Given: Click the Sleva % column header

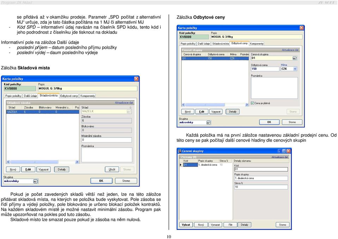Looking at the screenshot, I should point(225,161).
